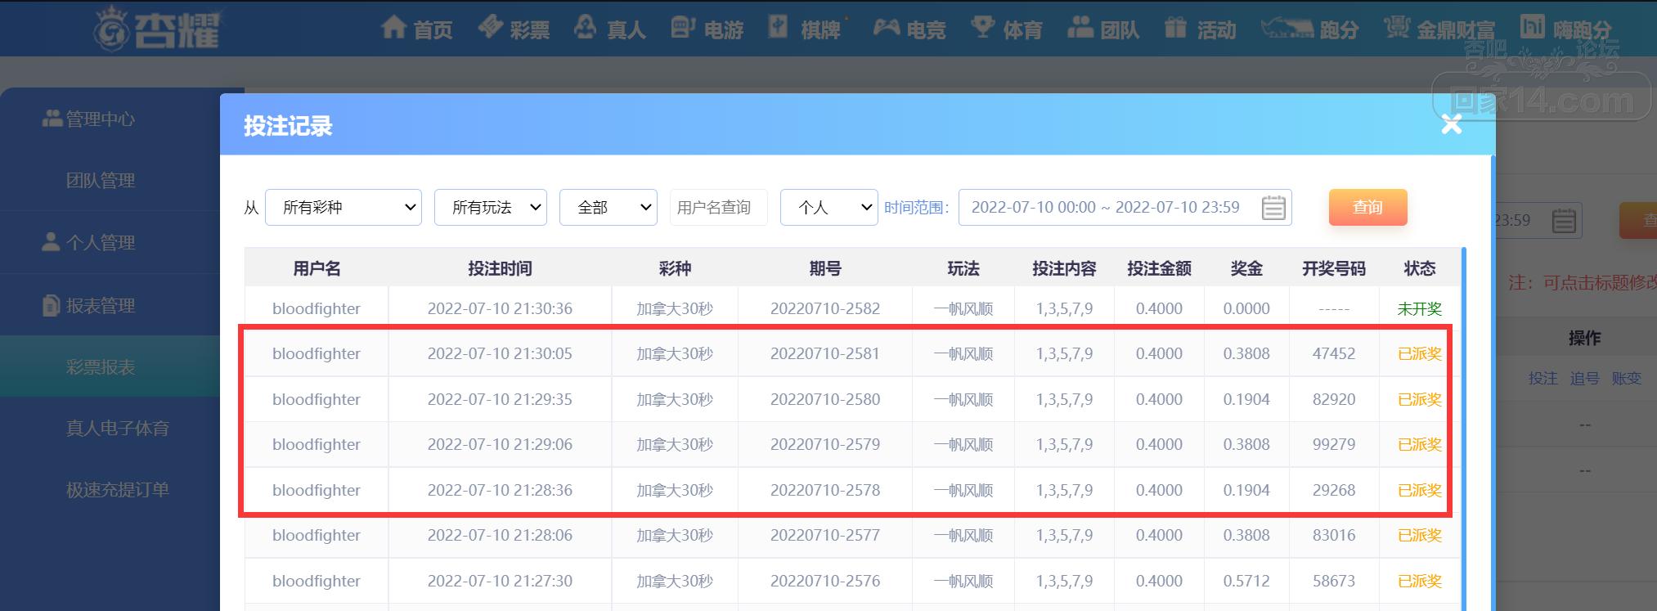Click calendar icon in the background page
Image resolution: width=1657 pixels, height=611 pixels.
[1564, 221]
